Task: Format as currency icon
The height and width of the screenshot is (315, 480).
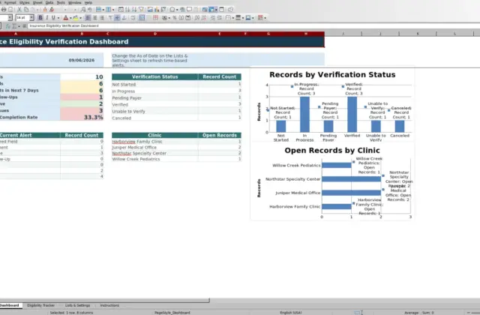Action: [165, 18]
